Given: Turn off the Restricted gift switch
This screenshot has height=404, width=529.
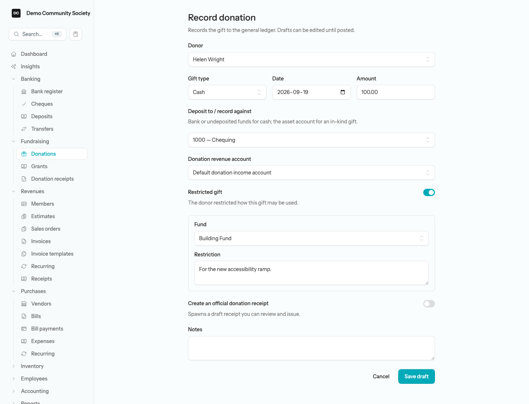Looking at the screenshot, I should [429, 192].
